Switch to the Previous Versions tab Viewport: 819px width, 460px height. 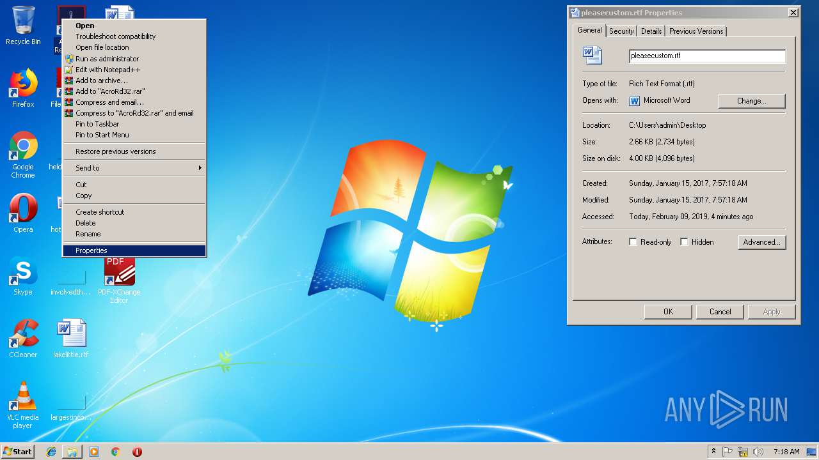tap(696, 31)
